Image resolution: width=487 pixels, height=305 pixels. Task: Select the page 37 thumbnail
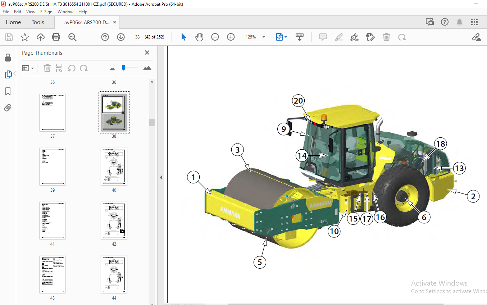click(53, 113)
